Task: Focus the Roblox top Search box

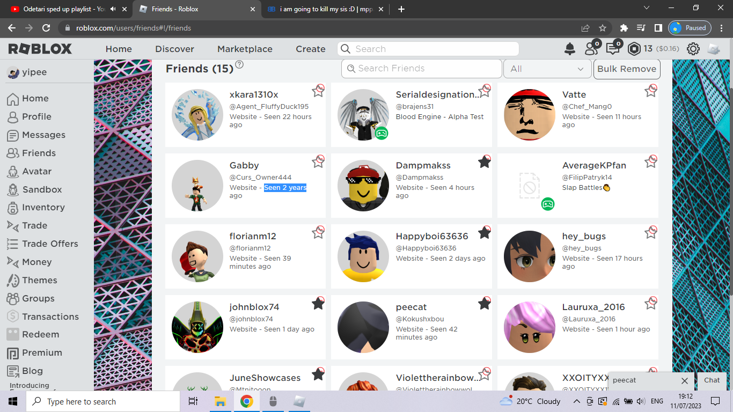Action: click(x=428, y=49)
